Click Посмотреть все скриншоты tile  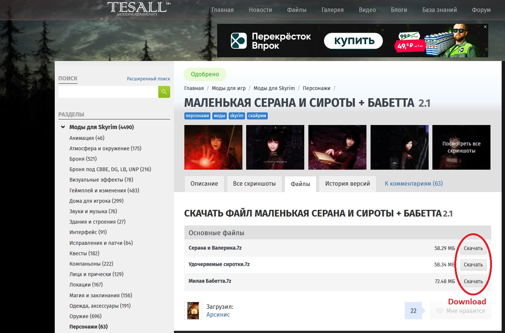(461, 147)
